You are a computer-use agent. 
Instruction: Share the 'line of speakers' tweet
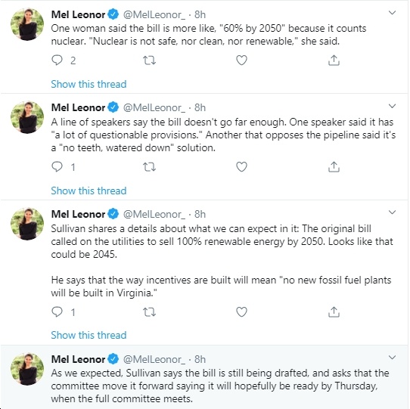click(x=334, y=166)
